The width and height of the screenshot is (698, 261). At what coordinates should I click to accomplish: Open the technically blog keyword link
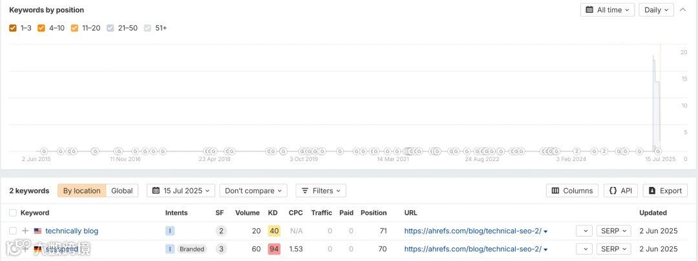pos(72,231)
